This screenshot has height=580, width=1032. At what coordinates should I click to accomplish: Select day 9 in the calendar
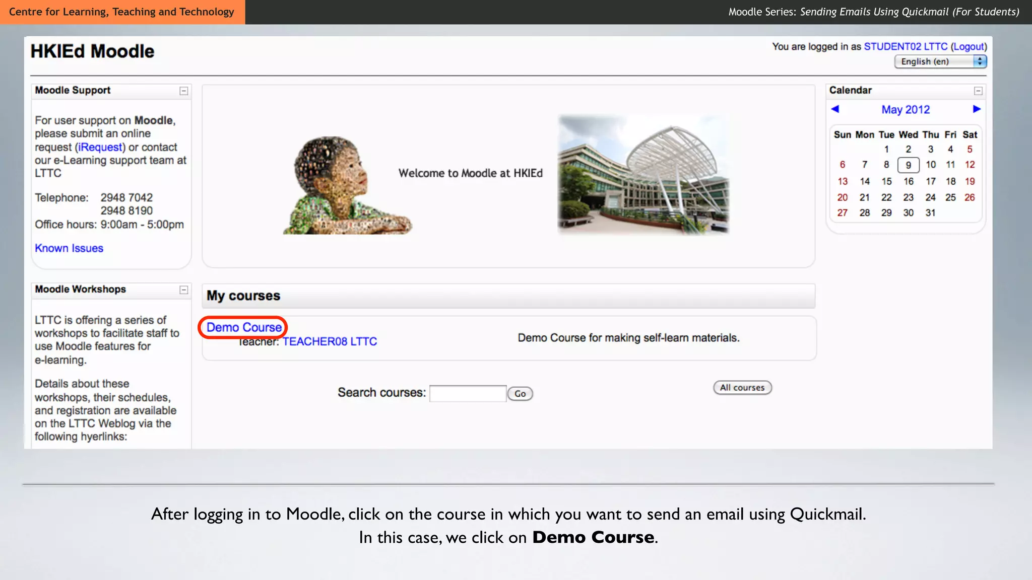click(x=908, y=165)
